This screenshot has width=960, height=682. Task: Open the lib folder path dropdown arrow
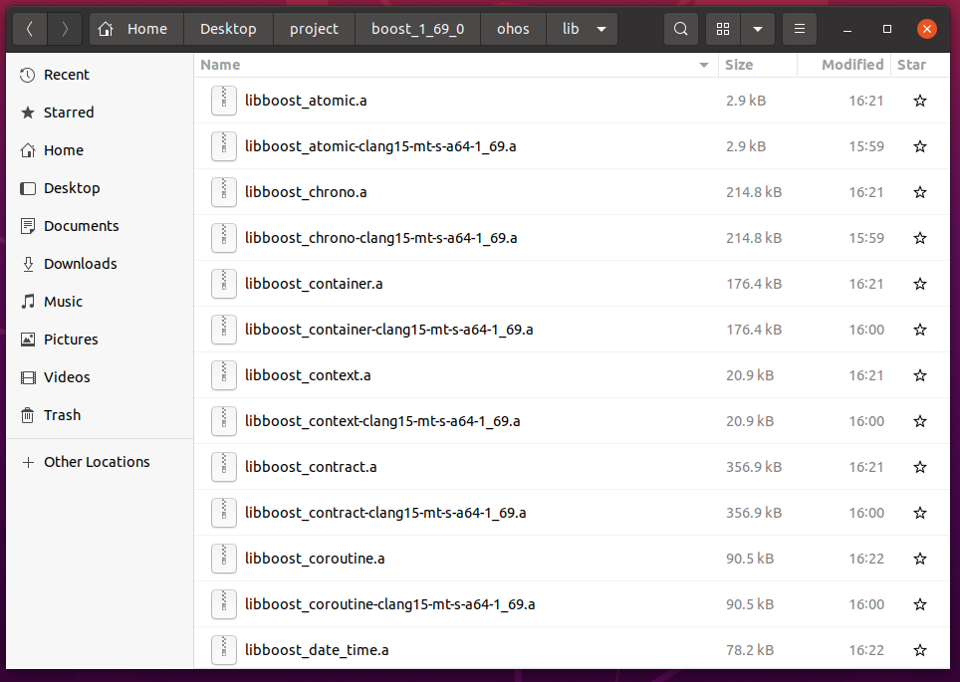click(x=601, y=29)
